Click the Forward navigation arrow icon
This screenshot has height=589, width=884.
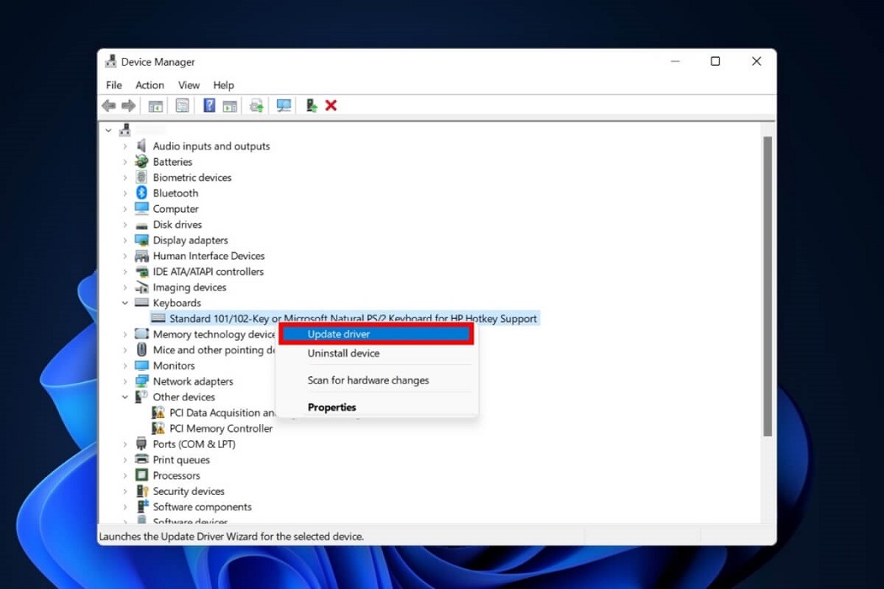[x=128, y=104]
